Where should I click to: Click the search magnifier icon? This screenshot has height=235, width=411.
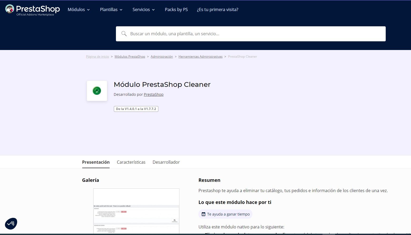[124, 34]
